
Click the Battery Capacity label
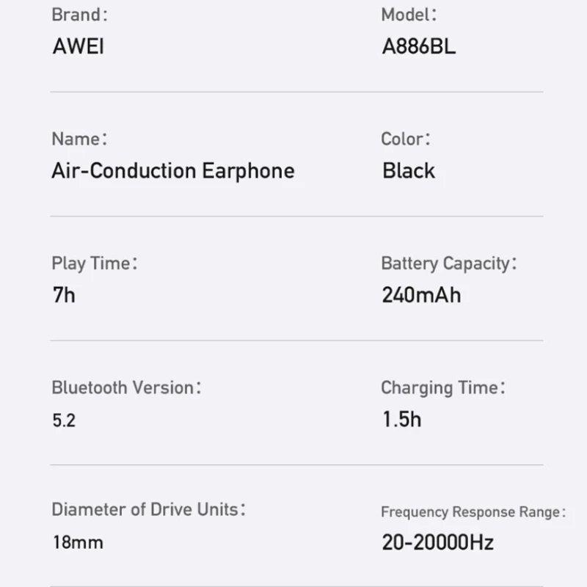(x=449, y=263)
